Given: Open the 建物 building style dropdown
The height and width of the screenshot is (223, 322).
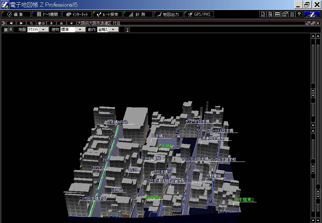Looking at the screenshot, I should [x=73, y=30].
